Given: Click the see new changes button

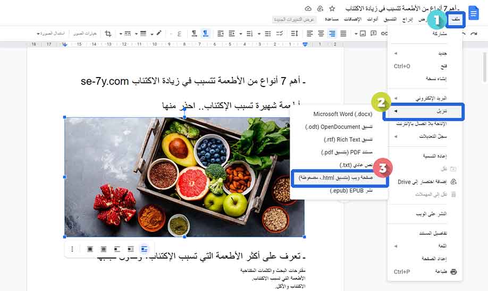Looking at the screenshot, I should click(295, 19).
